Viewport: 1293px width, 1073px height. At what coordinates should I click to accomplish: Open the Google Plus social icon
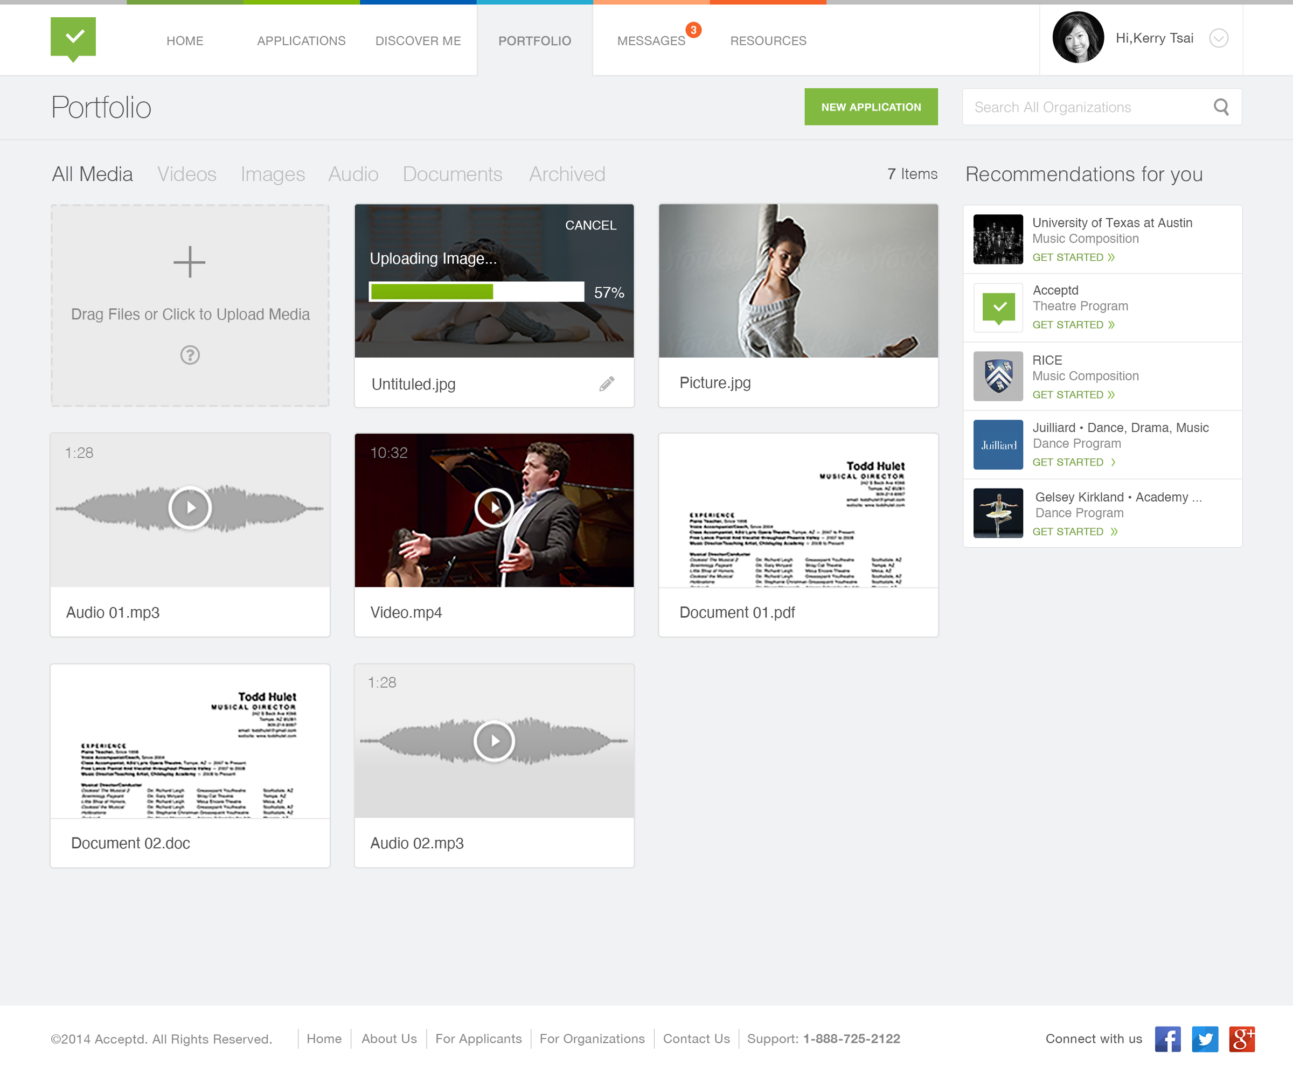click(x=1241, y=1039)
